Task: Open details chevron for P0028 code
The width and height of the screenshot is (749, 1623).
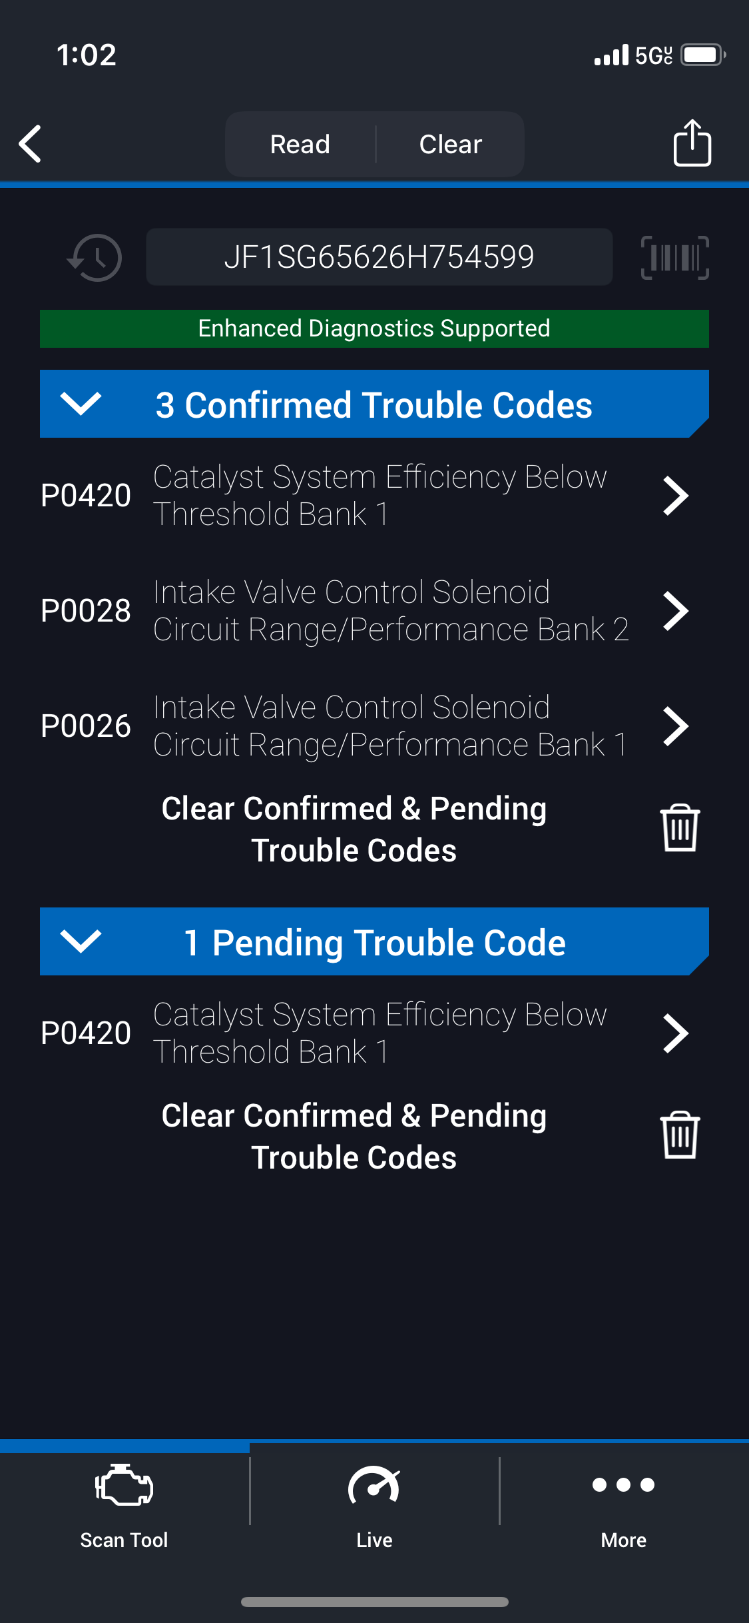Action: pos(675,611)
